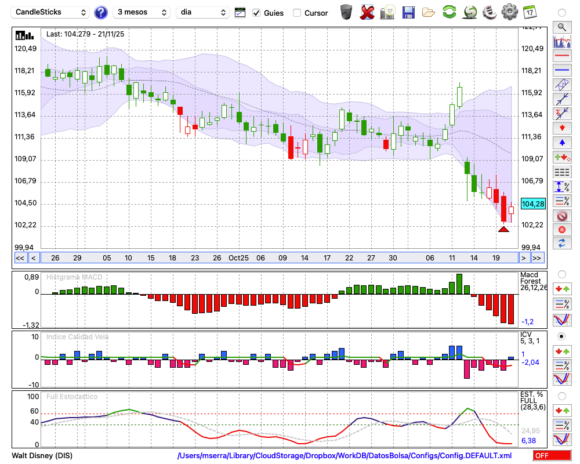Viewport: 580px width, 464px height.
Task: Expand the dia interval dropdown
Action: pos(203,12)
